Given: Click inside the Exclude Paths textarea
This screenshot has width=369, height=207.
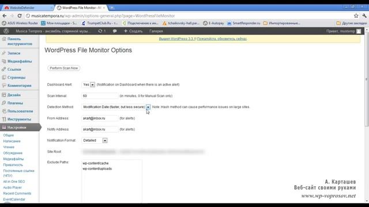Looking at the screenshot, I should pos(112,181).
